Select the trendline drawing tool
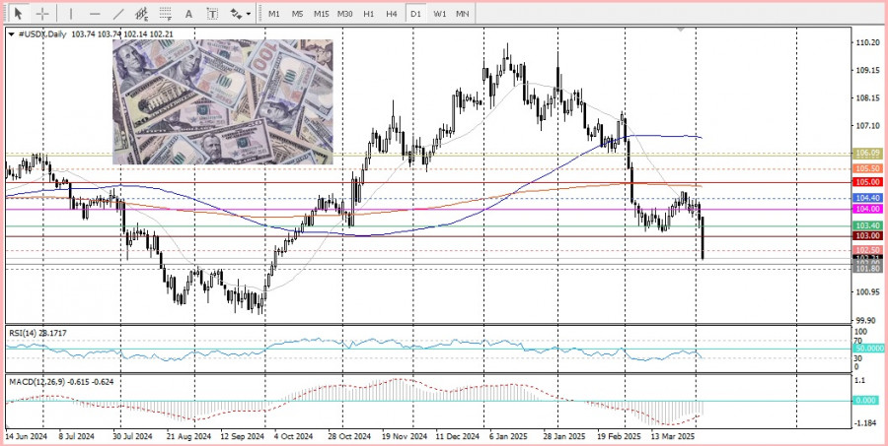The height and width of the screenshot is (446, 888). [x=118, y=14]
